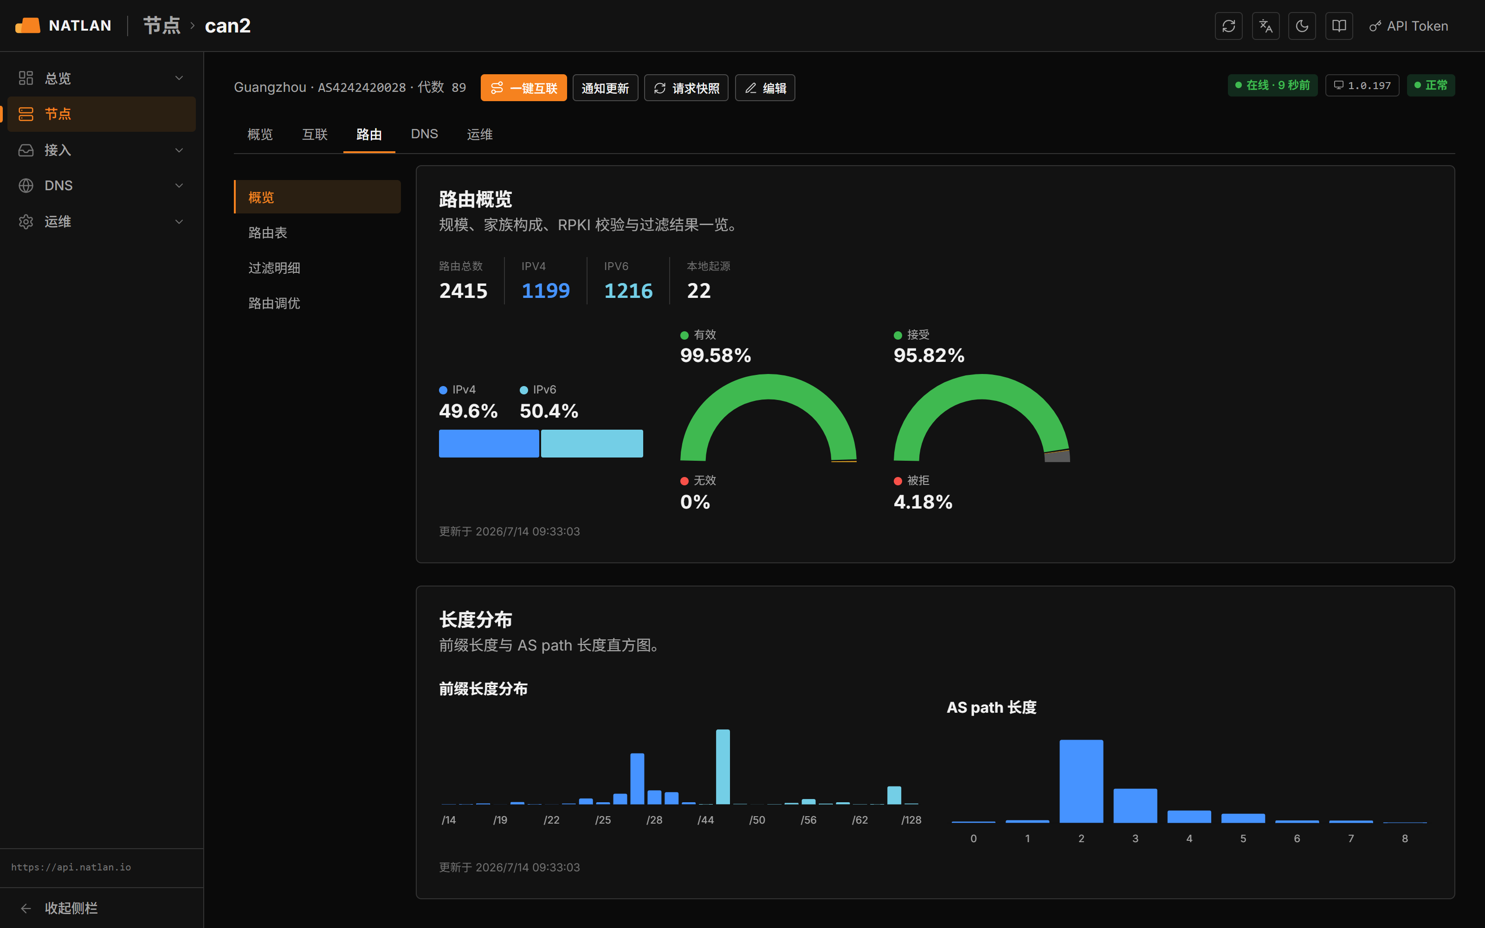Click the red 被拒 legend dot
Image resolution: width=1485 pixels, height=928 pixels.
pyautogui.click(x=898, y=481)
